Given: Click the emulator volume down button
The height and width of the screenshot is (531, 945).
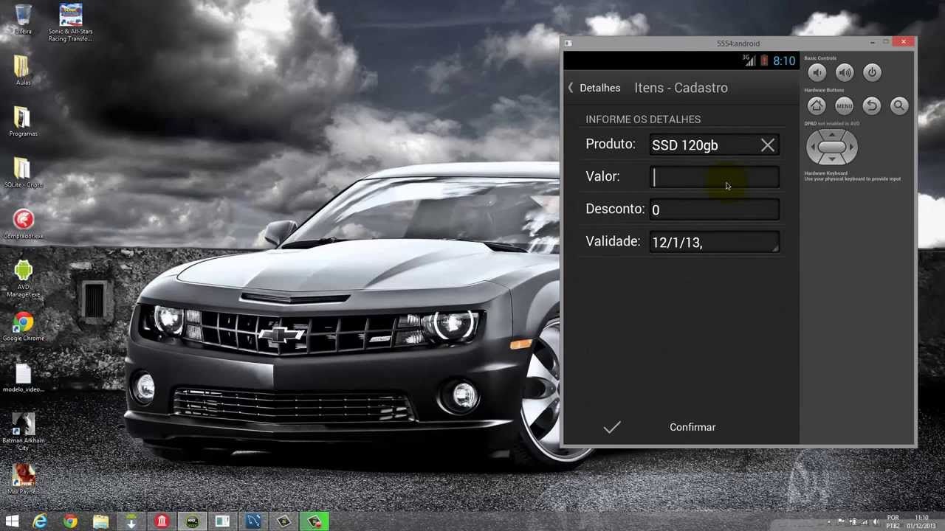Looking at the screenshot, I should click(x=817, y=72).
